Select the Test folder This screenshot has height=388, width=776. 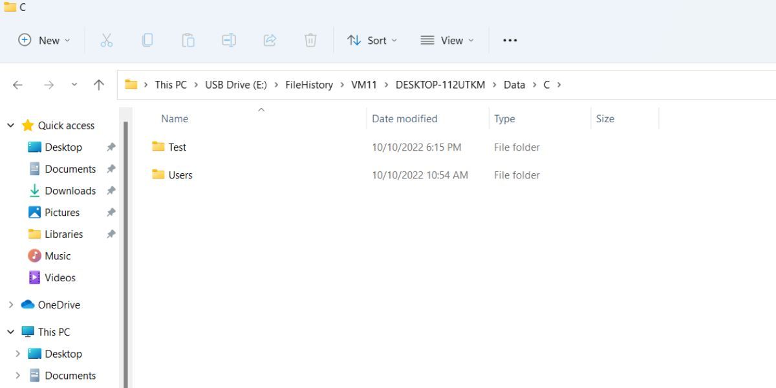click(x=177, y=147)
